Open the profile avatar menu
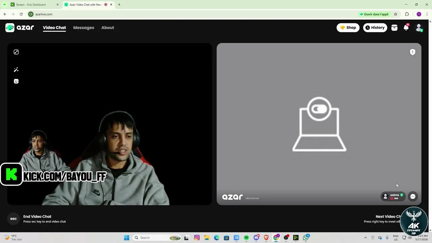This screenshot has height=243, width=432. (419, 28)
